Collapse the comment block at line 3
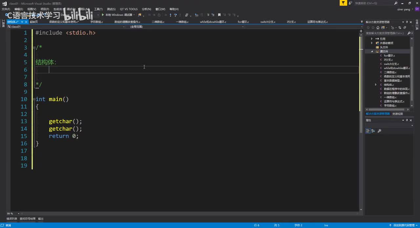420x228 pixels. (x=34, y=47)
